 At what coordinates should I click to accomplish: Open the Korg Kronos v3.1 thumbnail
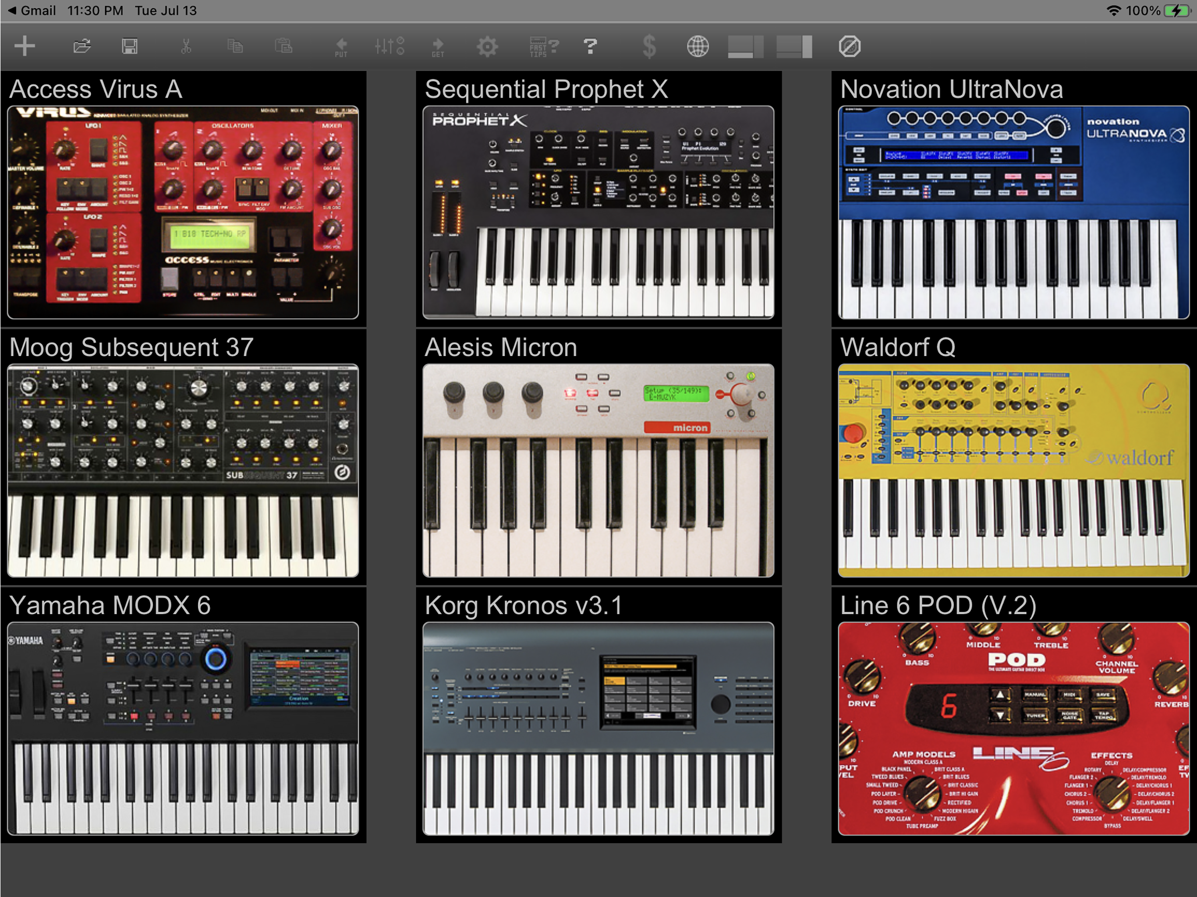coord(598,728)
